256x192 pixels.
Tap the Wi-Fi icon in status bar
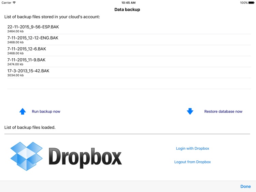[x=14, y=3]
